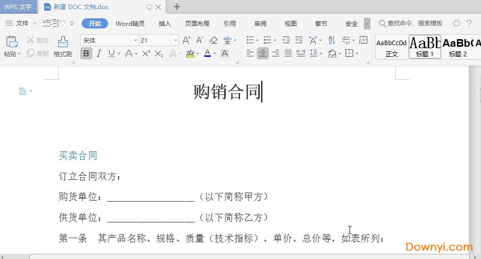The height and width of the screenshot is (259, 481).
Task: Open the feedback chat bubble icon
Action: click(457, 23)
